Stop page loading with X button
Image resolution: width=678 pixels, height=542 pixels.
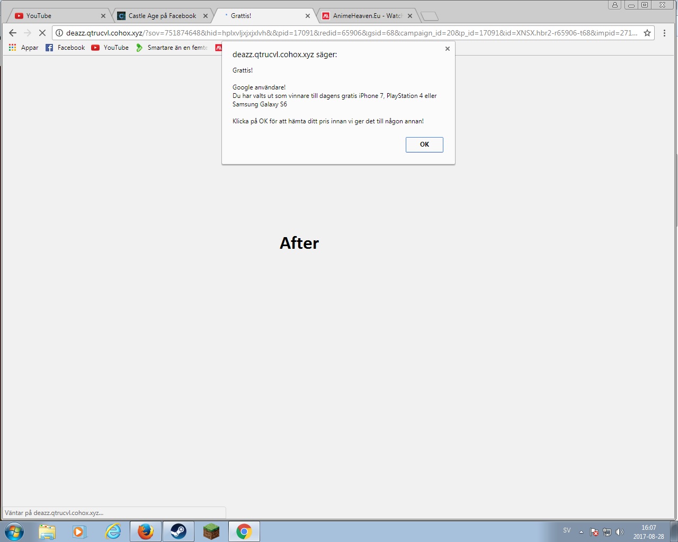click(x=42, y=33)
